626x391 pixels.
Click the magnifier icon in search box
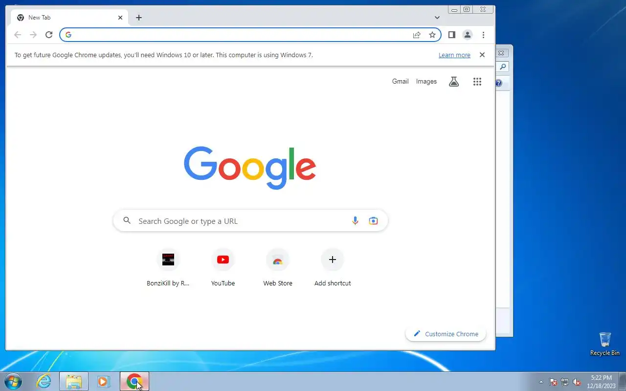pyautogui.click(x=127, y=221)
